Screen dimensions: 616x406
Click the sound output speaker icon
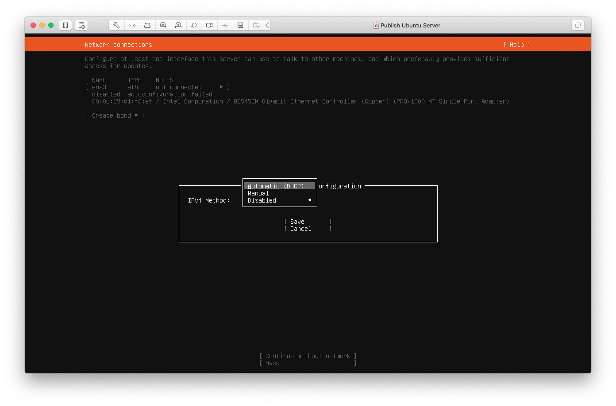(194, 25)
